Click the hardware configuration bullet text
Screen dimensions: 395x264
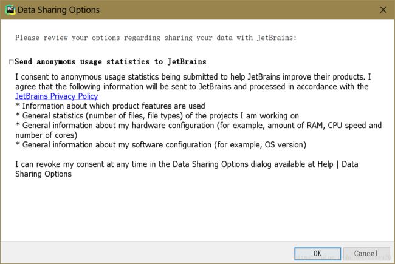tap(199, 130)
